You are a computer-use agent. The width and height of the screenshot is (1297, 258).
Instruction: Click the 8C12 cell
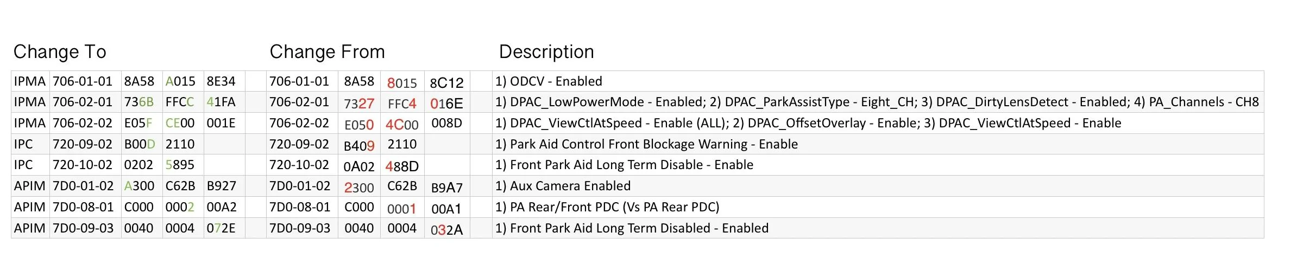[446, 83]
